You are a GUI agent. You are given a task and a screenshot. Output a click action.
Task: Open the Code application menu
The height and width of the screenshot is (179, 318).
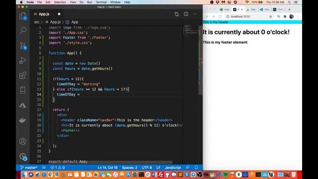tap(30, 2)
